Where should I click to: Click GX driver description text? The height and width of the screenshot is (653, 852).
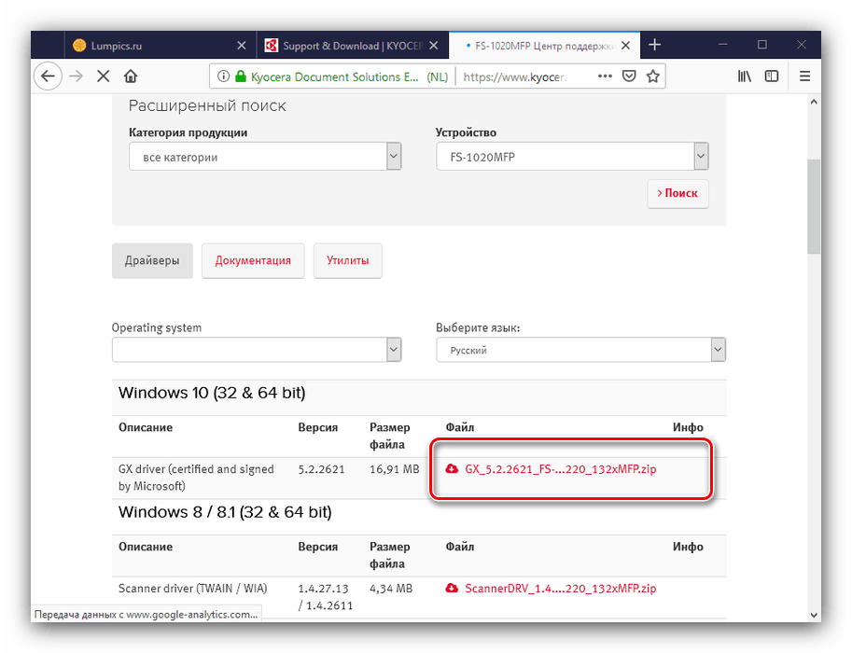pyautogui.click(x=196, y=478)
